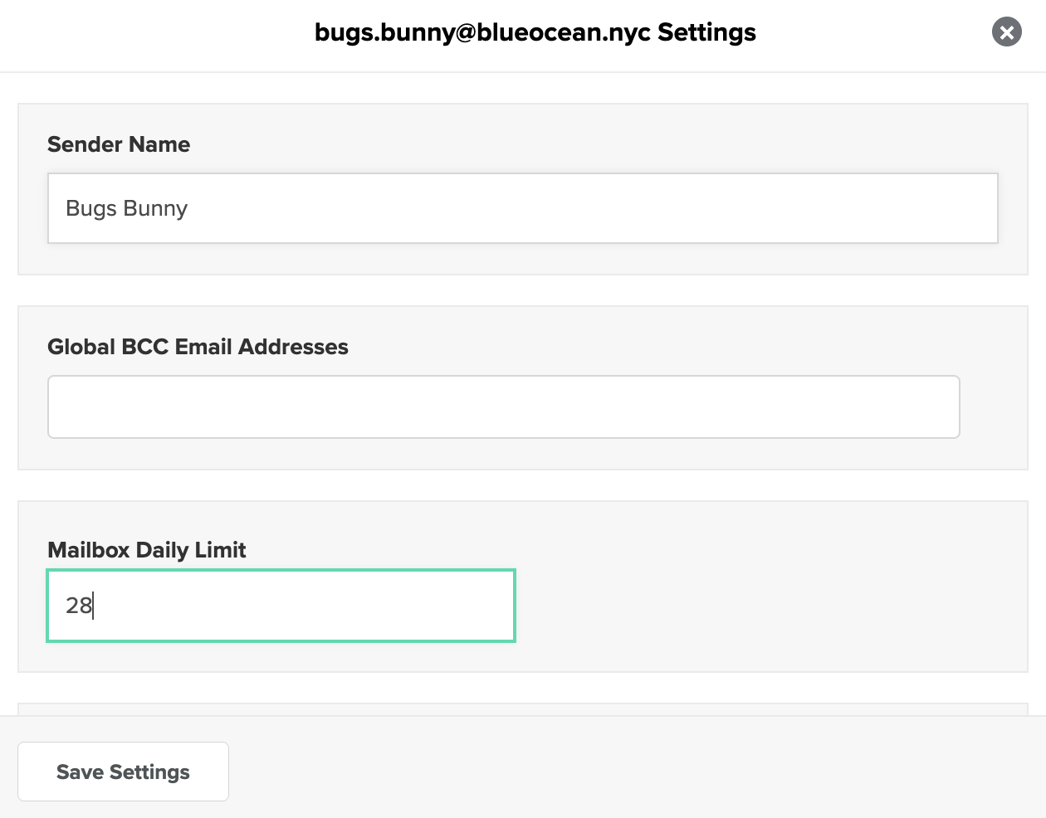Viewport: 1046px width, 818px height.
Task: Click the gap between BCC and Daily Limit panels
Action: (523, 485)
